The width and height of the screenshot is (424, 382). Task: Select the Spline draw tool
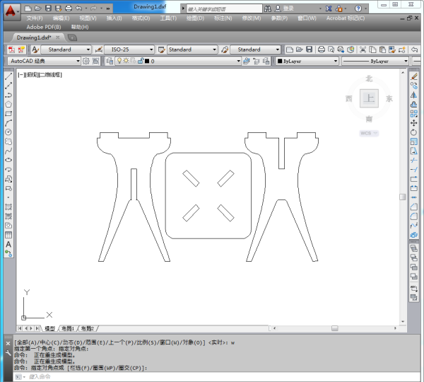click(x=8, y=151)
